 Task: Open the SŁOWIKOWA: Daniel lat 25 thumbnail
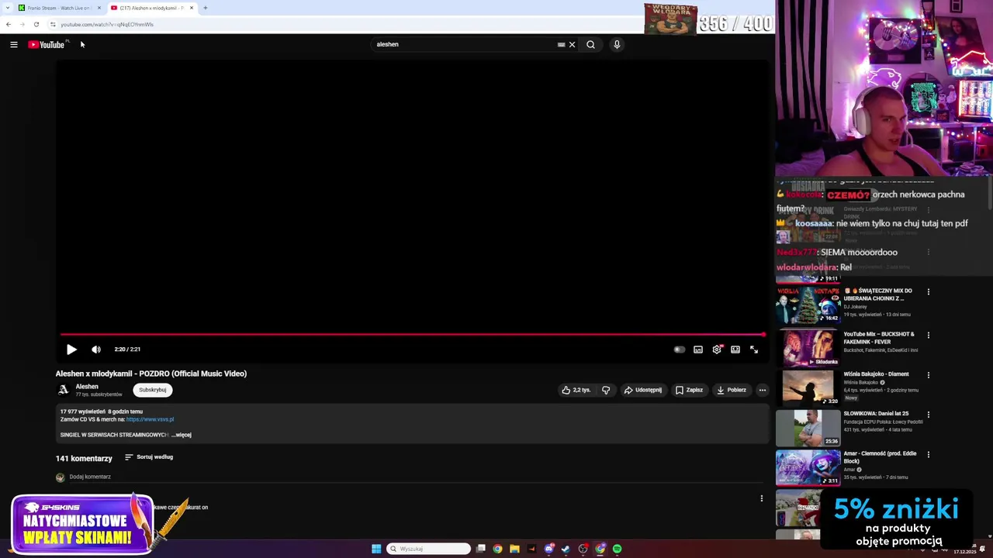[808, 428]
